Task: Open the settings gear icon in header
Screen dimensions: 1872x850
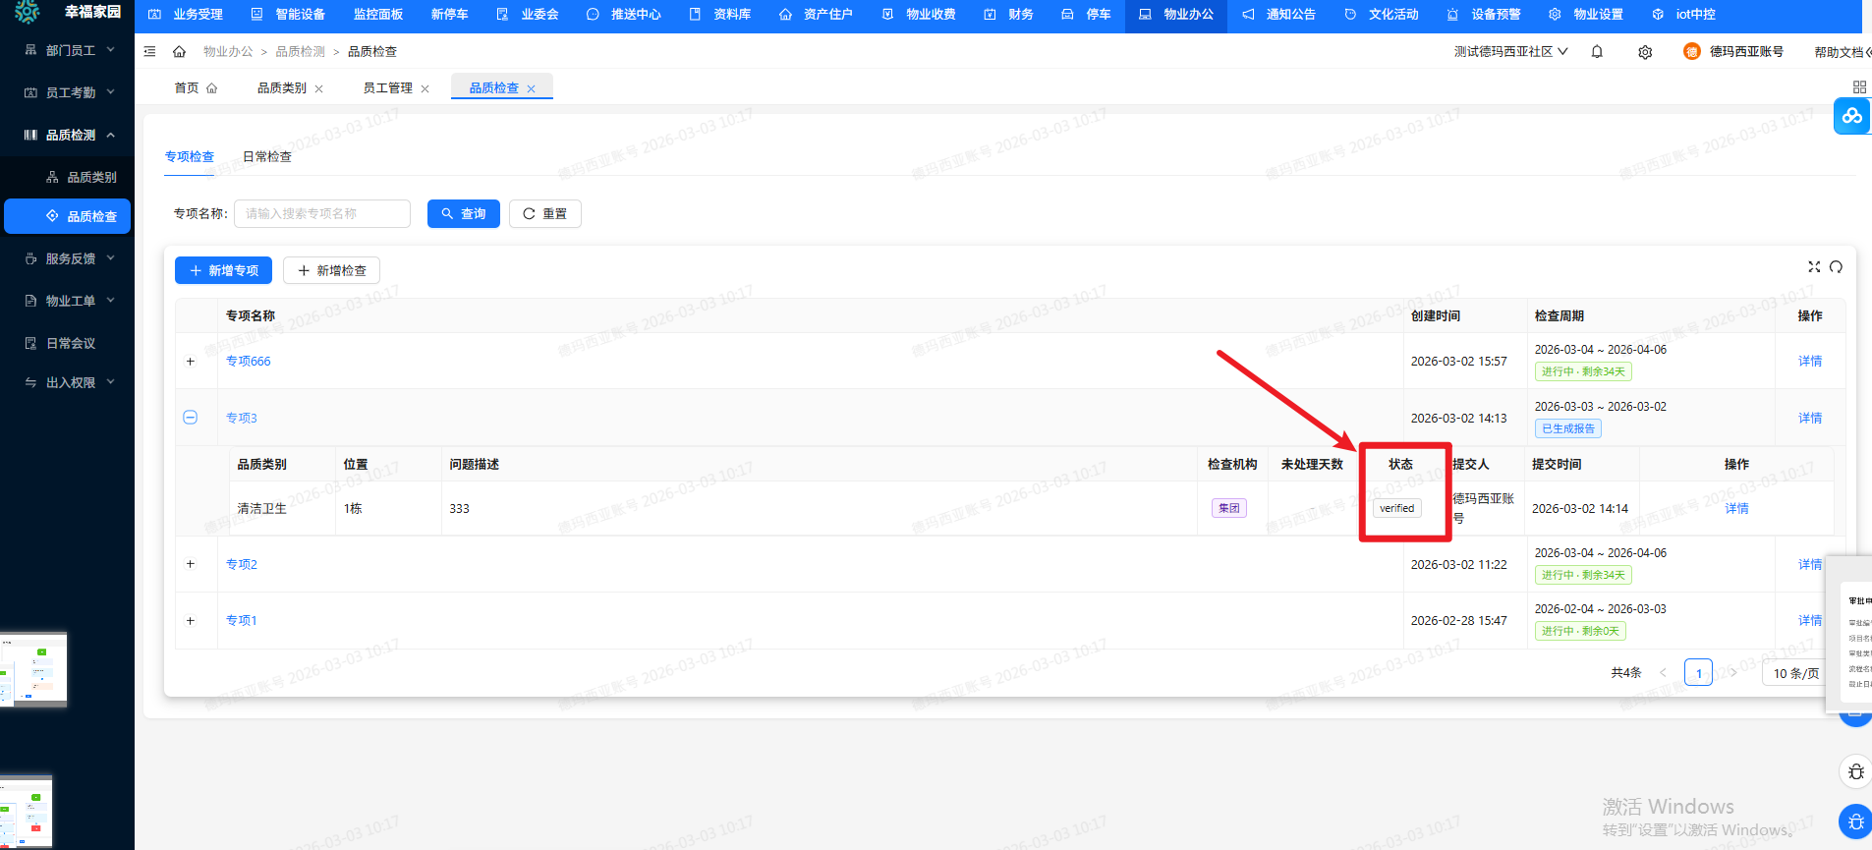Action: click(x=1645, y=52)
